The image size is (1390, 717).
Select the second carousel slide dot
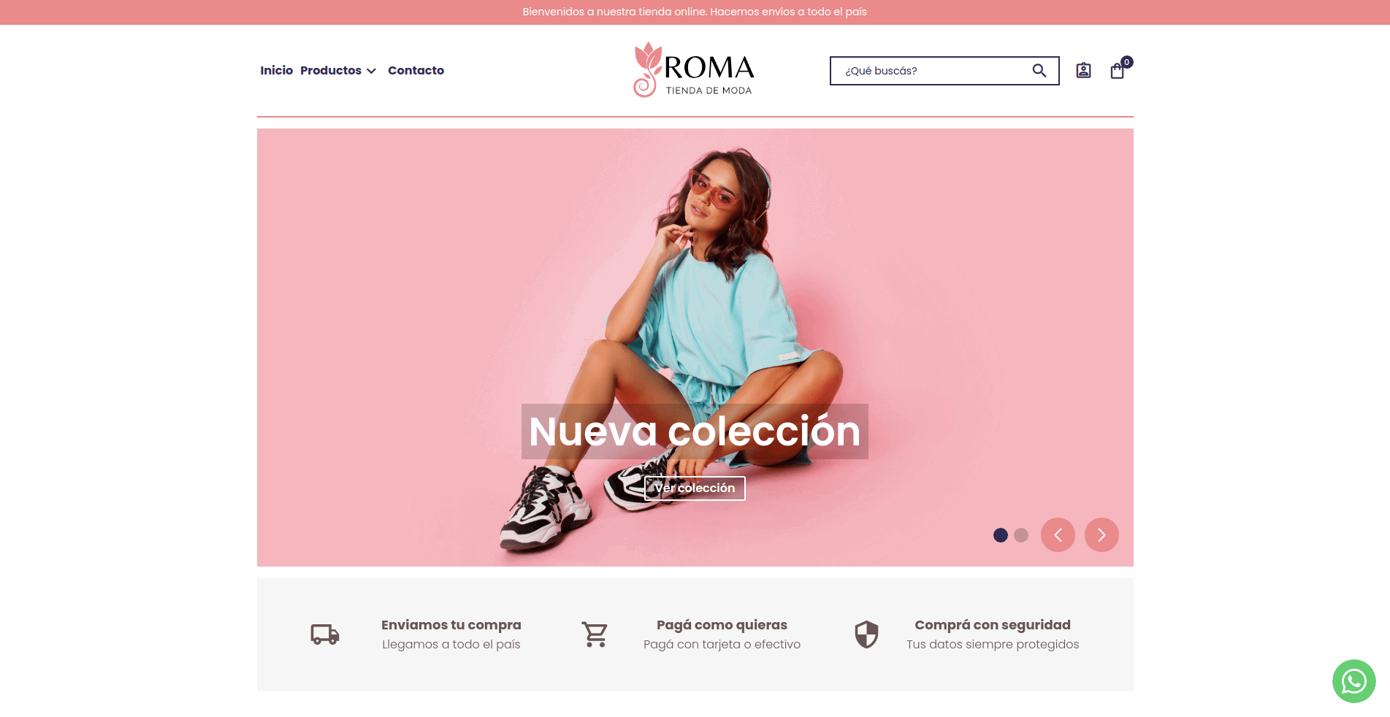[1021, 535]
